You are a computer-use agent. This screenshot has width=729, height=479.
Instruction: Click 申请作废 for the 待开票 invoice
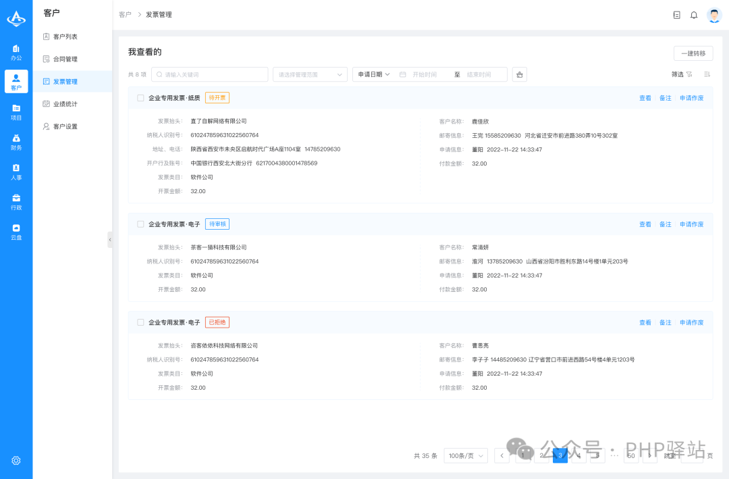click(x=691, y=98)
